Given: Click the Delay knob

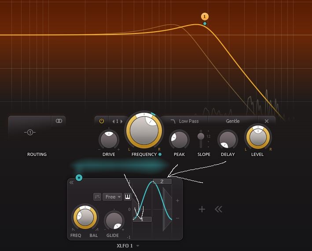Looking at the screenshot, I should [228, 140].
